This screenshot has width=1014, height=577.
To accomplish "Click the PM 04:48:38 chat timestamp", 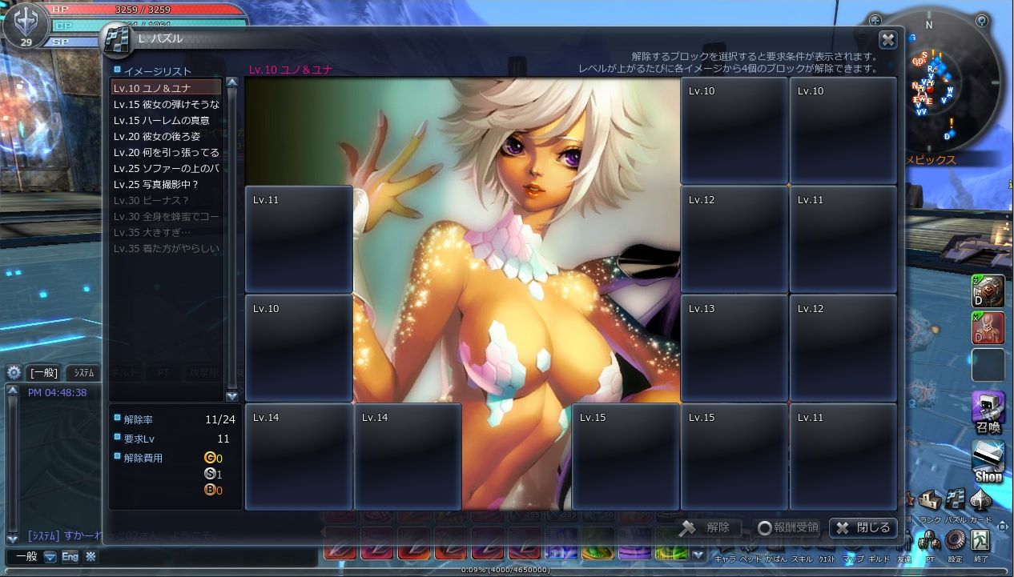I will tap(58, 393).
